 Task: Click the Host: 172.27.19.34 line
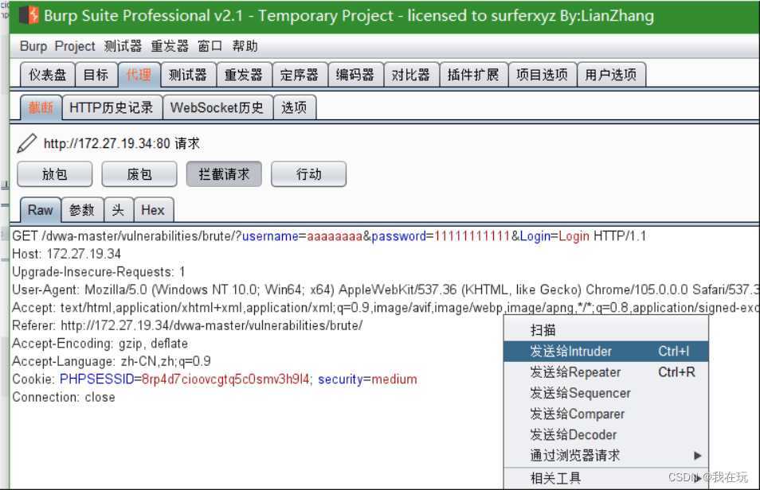click(x=66, y=254)
